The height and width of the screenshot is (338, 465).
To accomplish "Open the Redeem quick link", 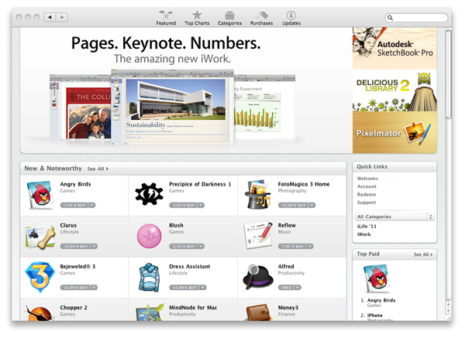I will pyautogui.click(x=367, y=194).
